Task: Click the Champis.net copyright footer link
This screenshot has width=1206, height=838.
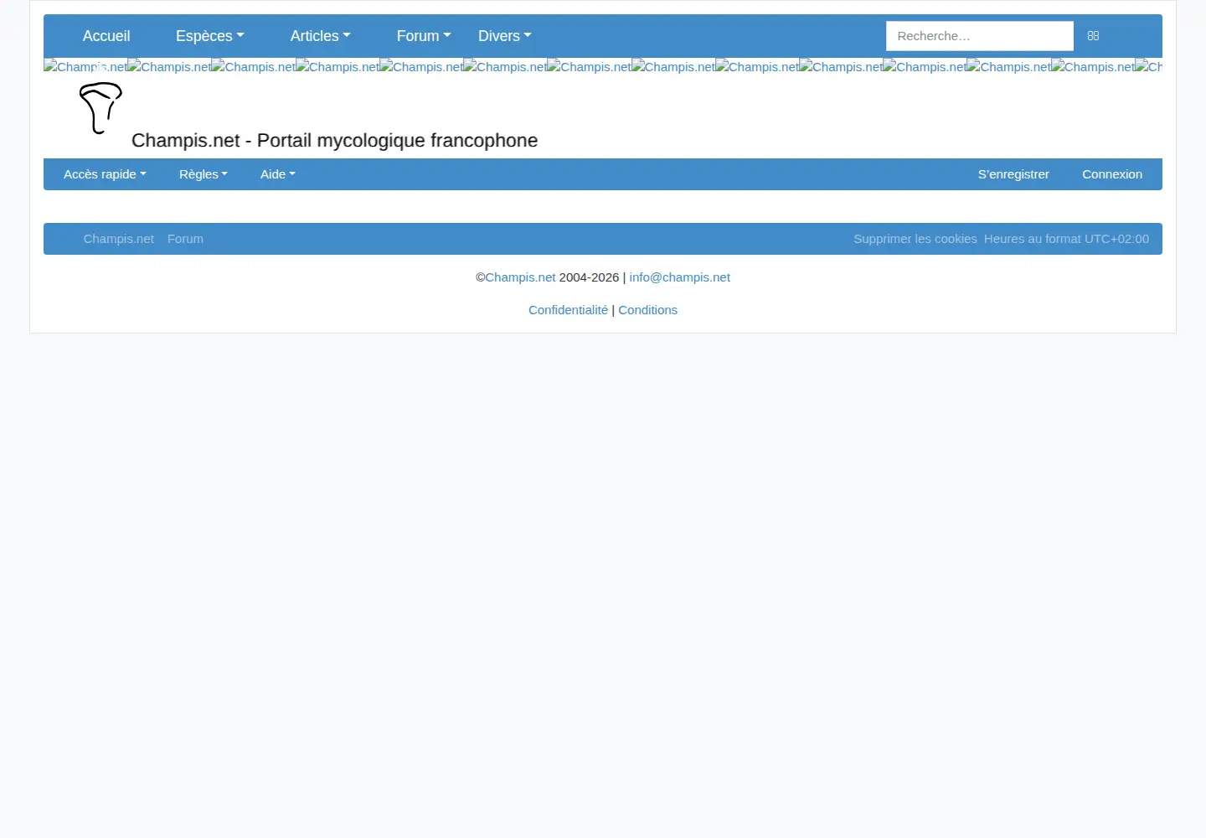Action: point(520,277)
